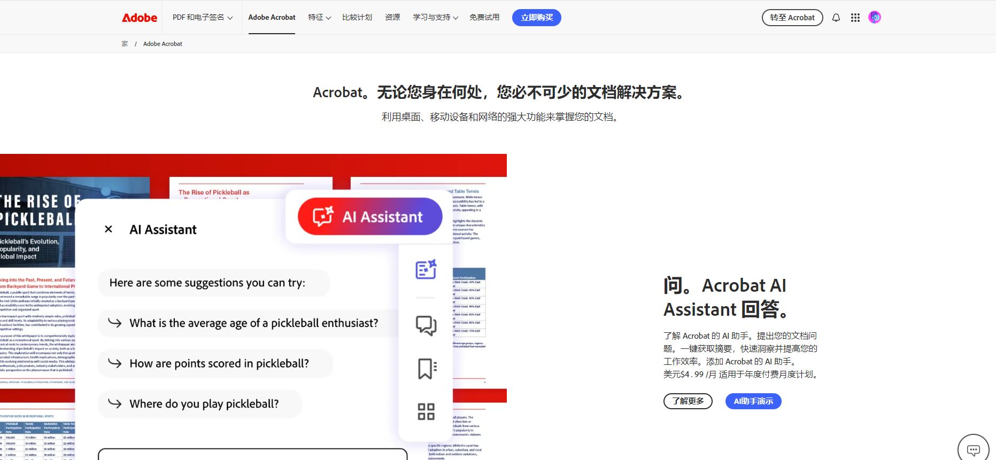Click the page thumbnails grid icon
The width and height of the screenshot is (996, 460).
[426, 411]
